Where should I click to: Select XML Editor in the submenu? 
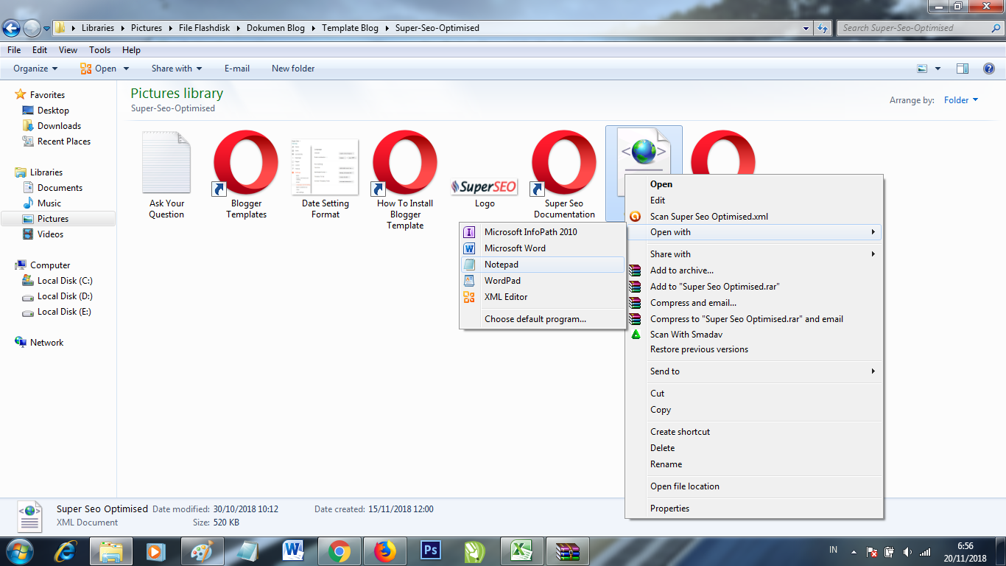click(543, 297)
